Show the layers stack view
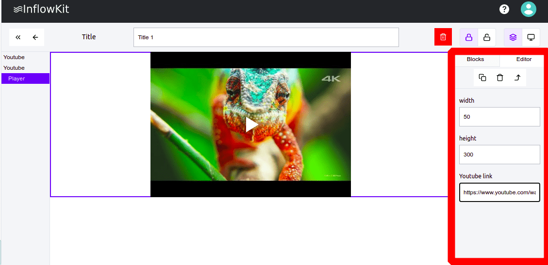This screenshot has height=265, width=548. (x=513, y=37)
